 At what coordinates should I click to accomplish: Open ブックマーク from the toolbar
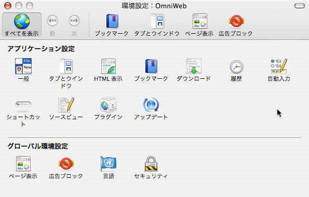pyautogui.click(x=112, y=25)
